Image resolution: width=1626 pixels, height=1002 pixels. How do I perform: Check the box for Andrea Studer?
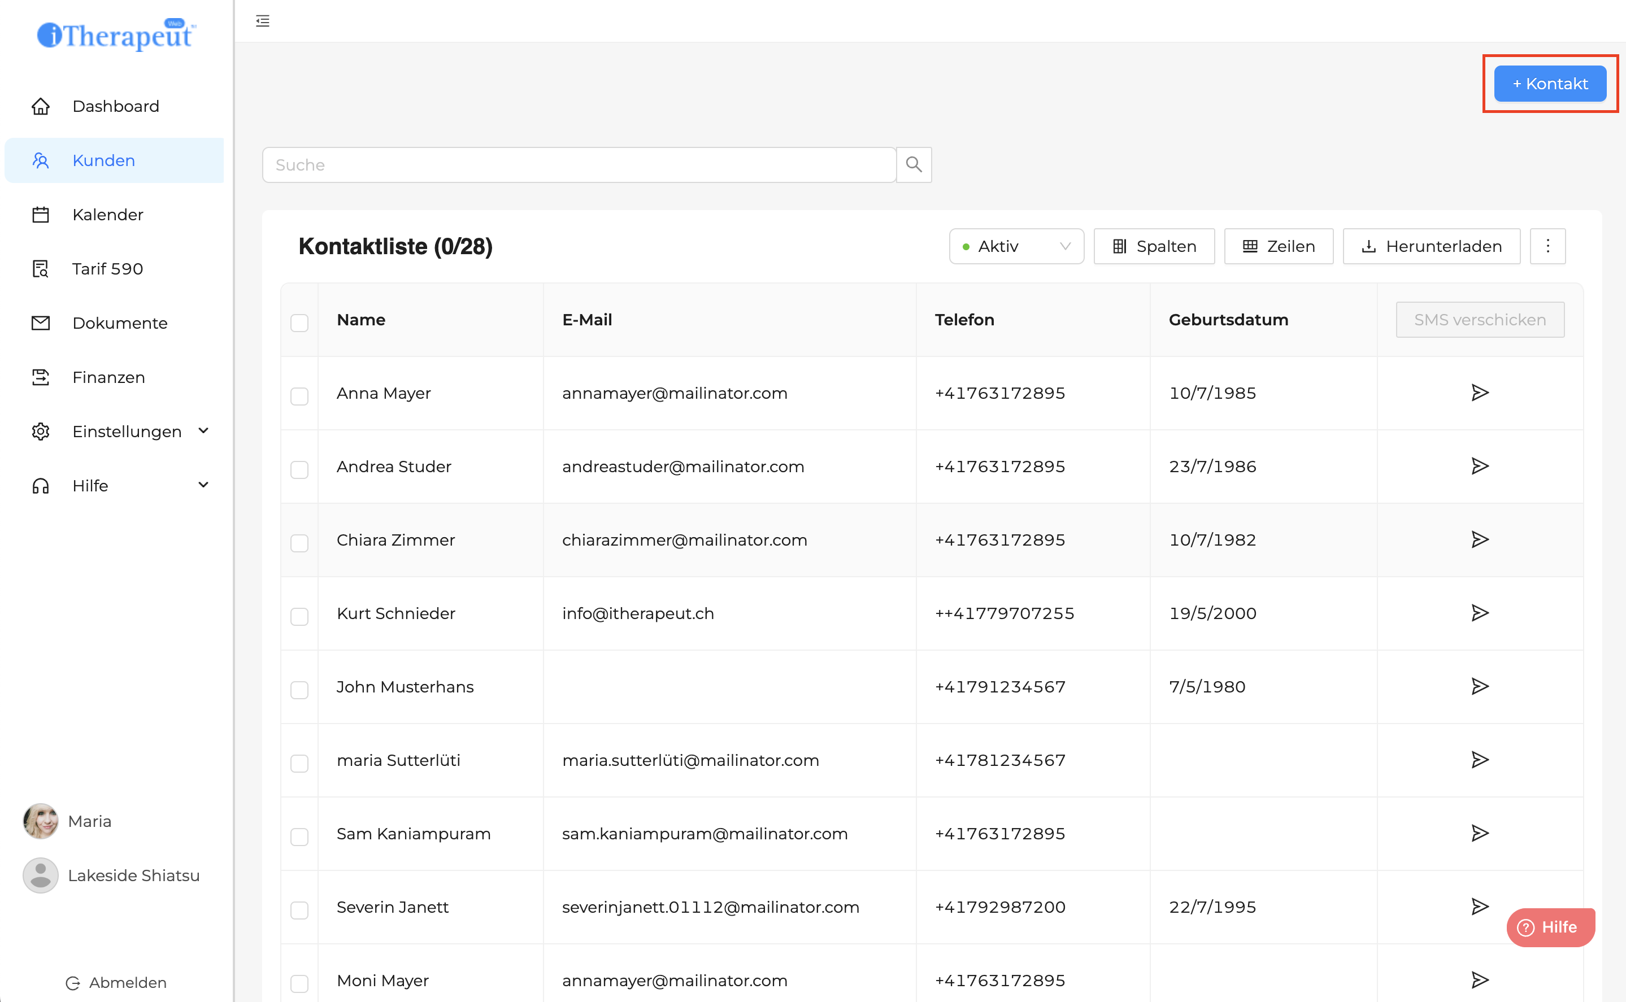[299, 469]
